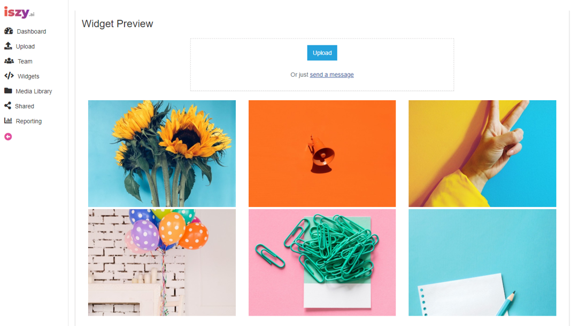
Task: Open the green paperclips photo
Action: (322, 262)
